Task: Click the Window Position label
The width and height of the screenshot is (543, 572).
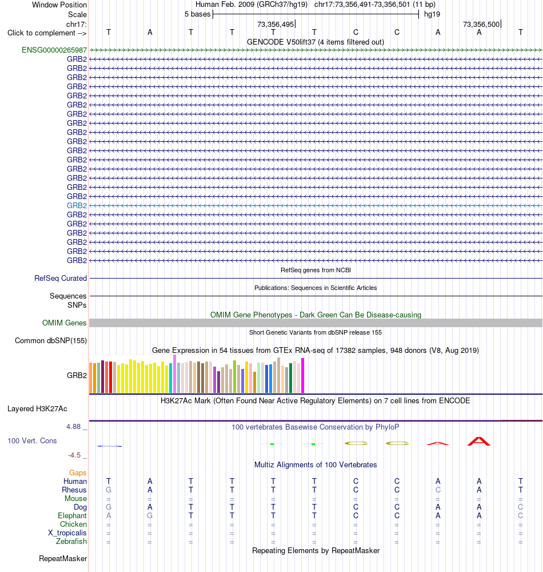Action: (x=59, y=5)
